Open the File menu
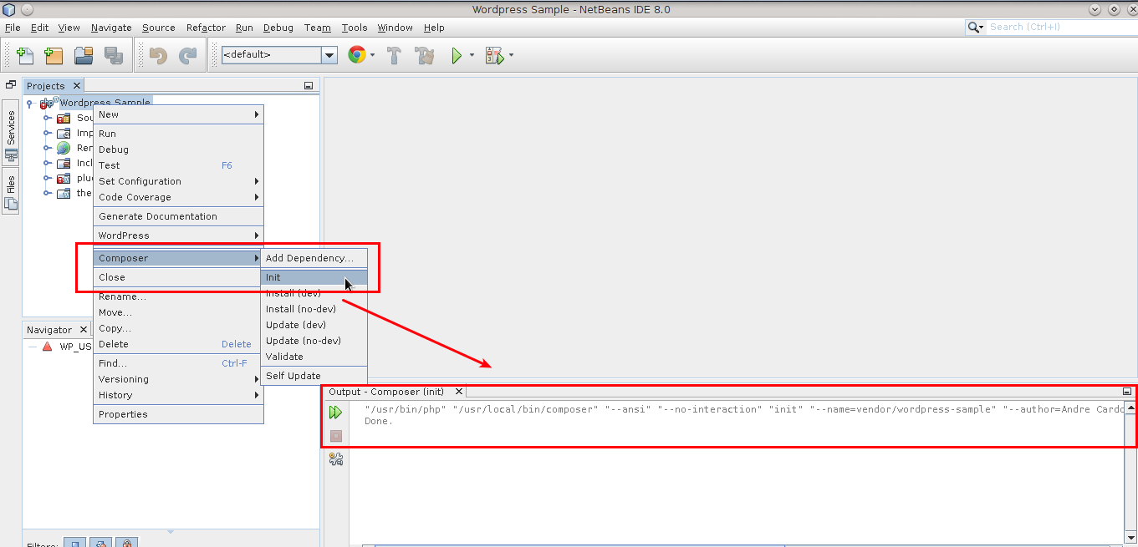Viewport: 1138px width, 547px height. (x=13, y=28)
